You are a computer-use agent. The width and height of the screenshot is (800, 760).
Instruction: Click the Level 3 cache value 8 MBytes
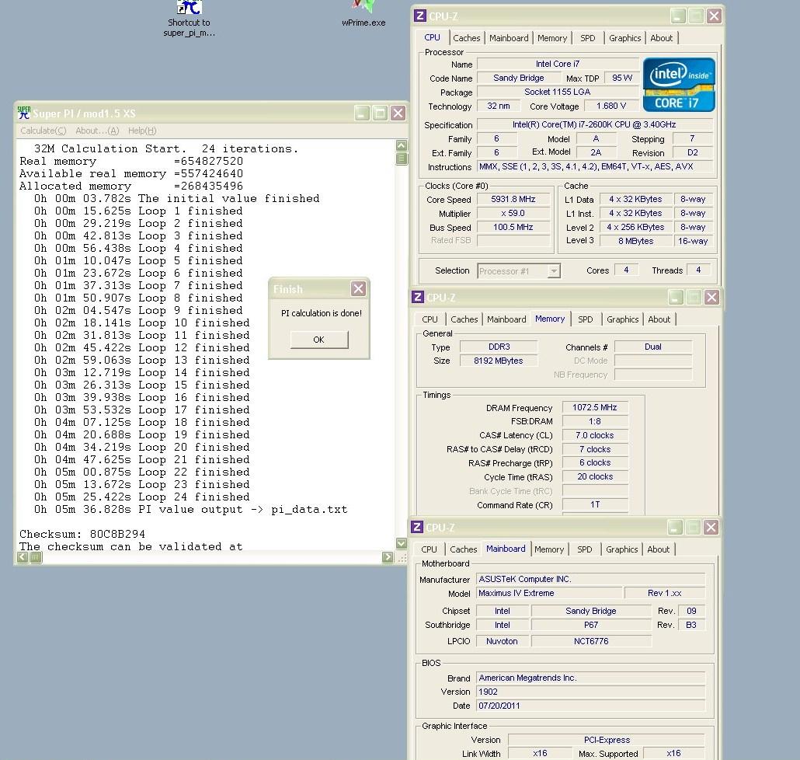click(x=635, y=241)
